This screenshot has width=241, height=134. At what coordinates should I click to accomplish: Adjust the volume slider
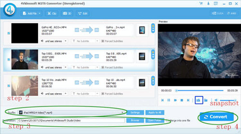(x=228, y=100)
